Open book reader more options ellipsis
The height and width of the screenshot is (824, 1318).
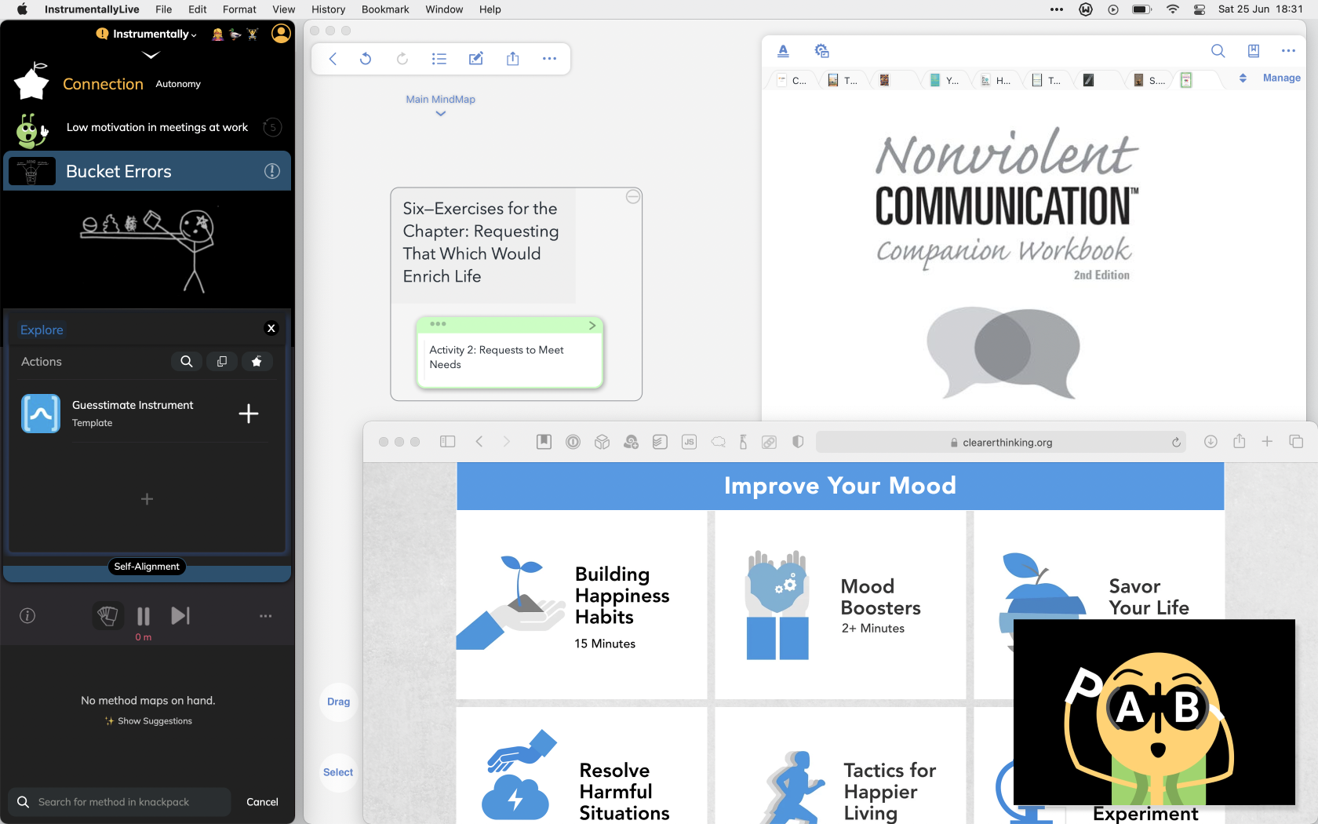(1288, 51)
